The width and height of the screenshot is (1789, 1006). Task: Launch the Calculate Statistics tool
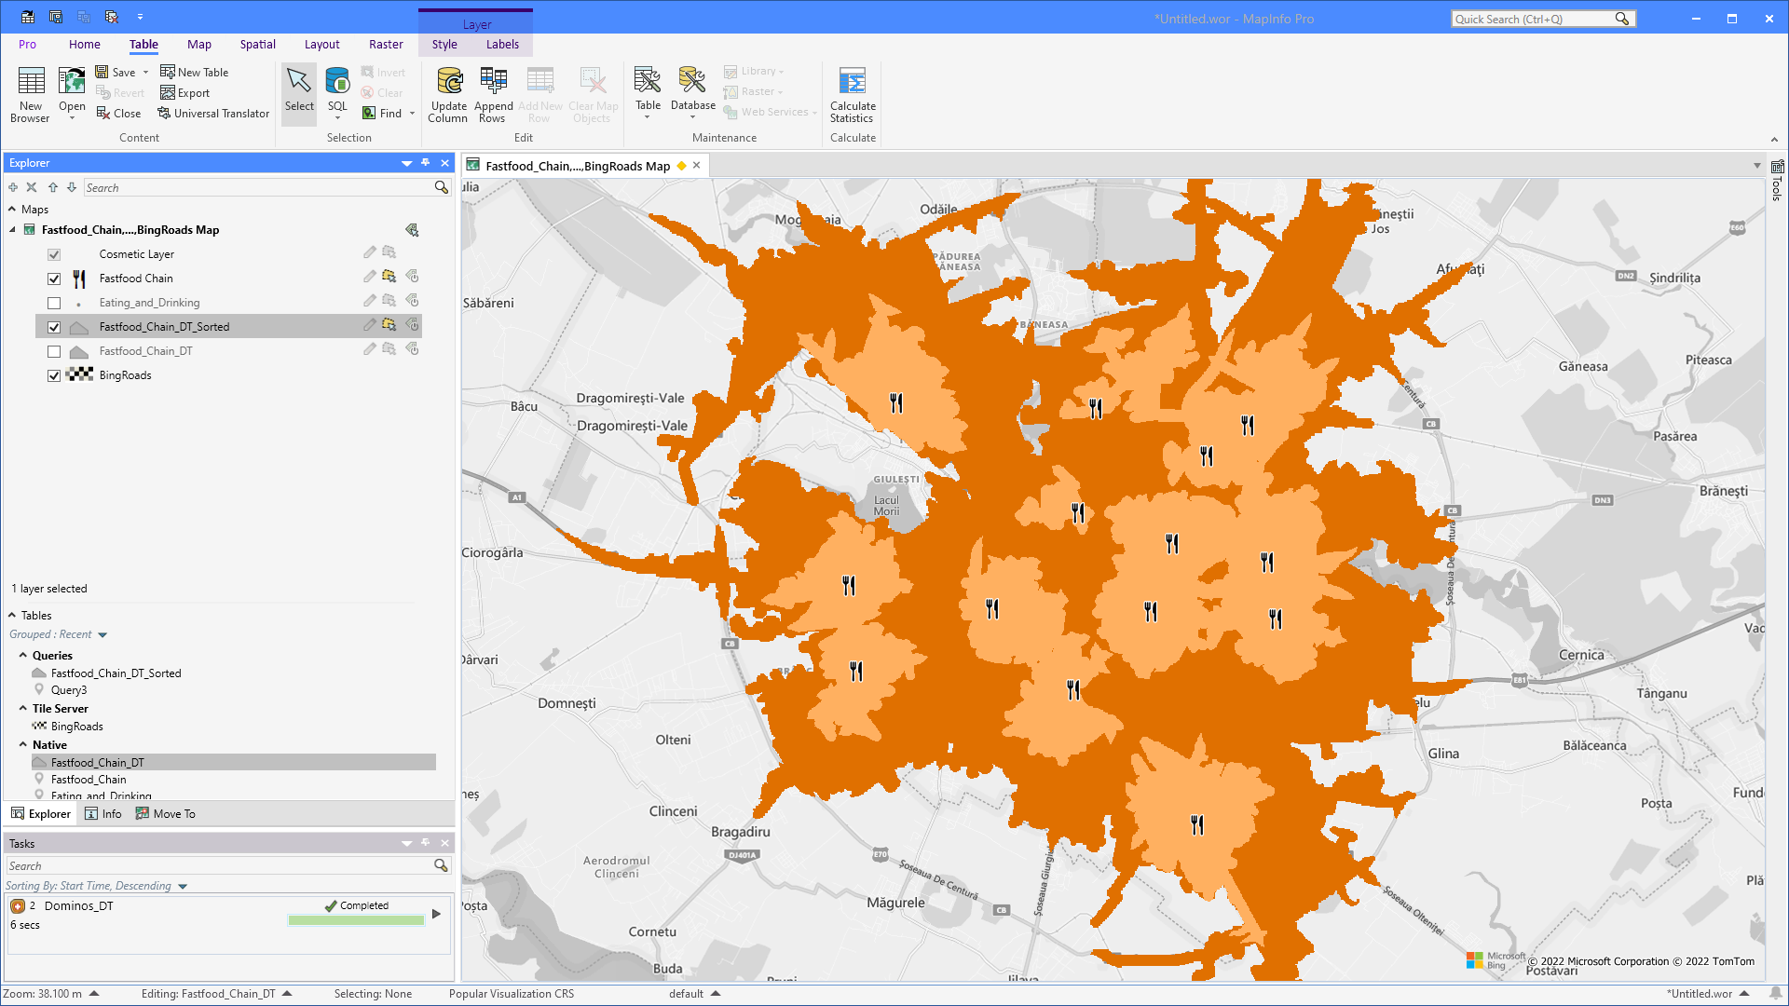point(852,93)
